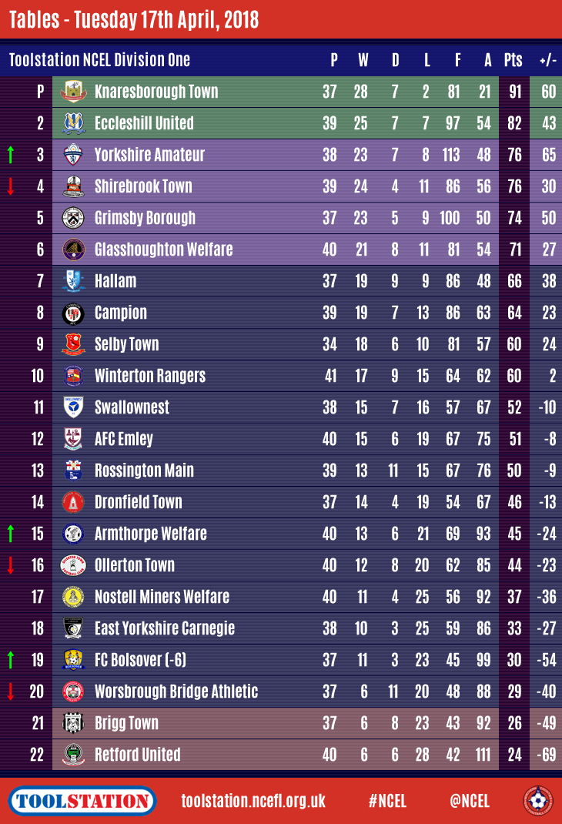Click the Toolstation NCEL Division One heading
Screen dimensions: 562x824
pos(99,60)
